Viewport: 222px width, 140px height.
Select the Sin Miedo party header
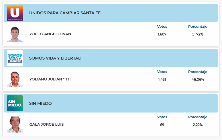coord(40,103)
